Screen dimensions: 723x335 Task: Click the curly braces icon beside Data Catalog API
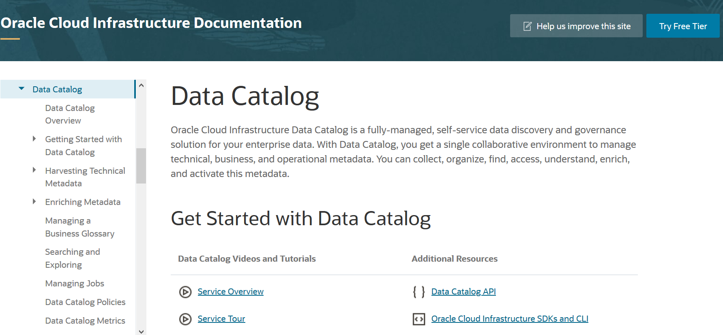click(419, 292)
